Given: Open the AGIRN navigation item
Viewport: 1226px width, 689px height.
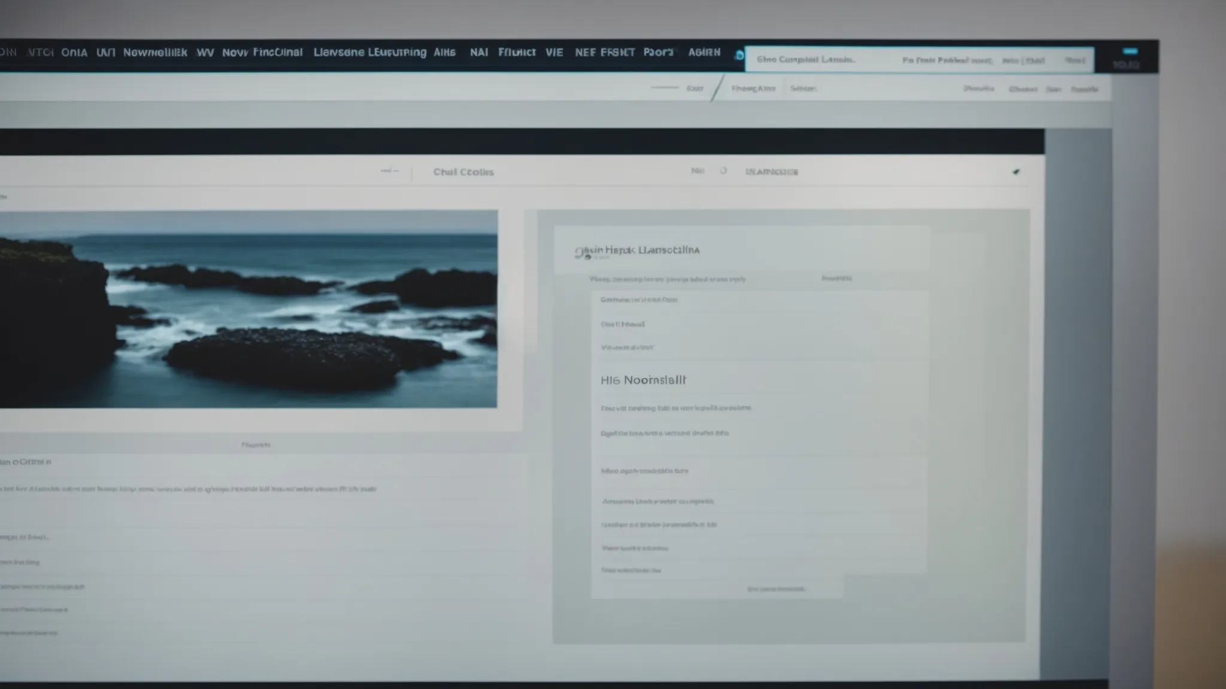Looking at the screenshot, I should point(704,52).
